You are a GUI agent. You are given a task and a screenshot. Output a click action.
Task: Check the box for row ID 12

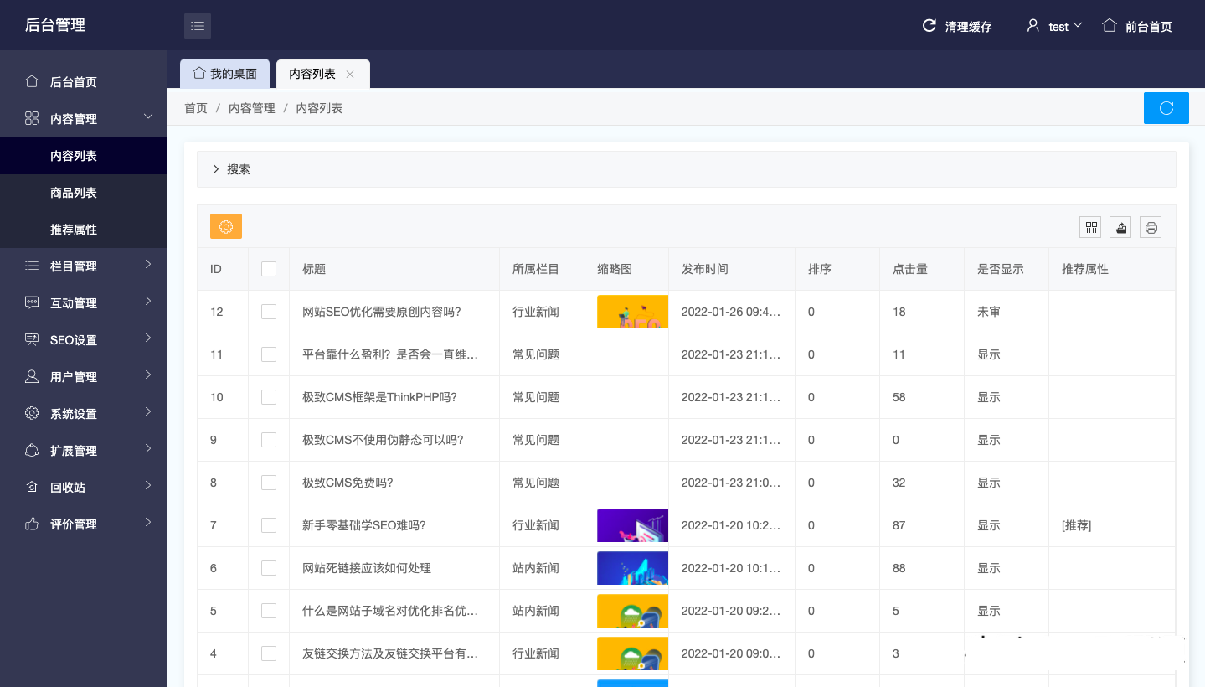tap(269, 312)
